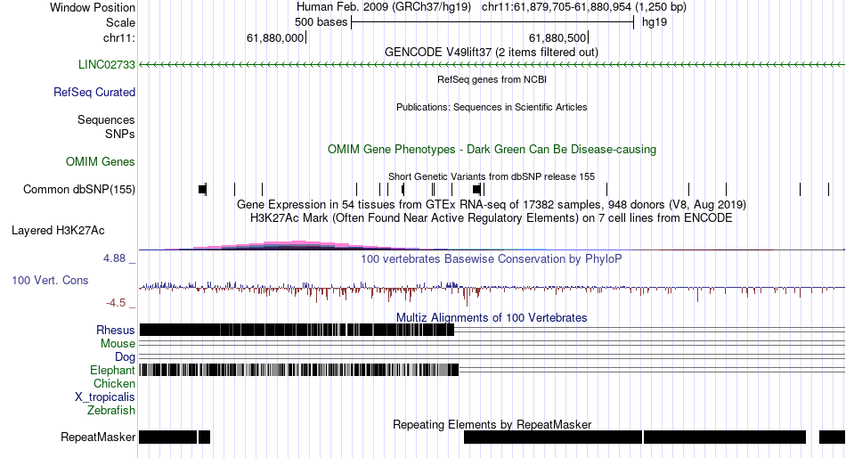This screenshot has height=458, width=846.
Task: Click the OMIM Gene Phenotypes title
Action: click(x=492, y=149)
